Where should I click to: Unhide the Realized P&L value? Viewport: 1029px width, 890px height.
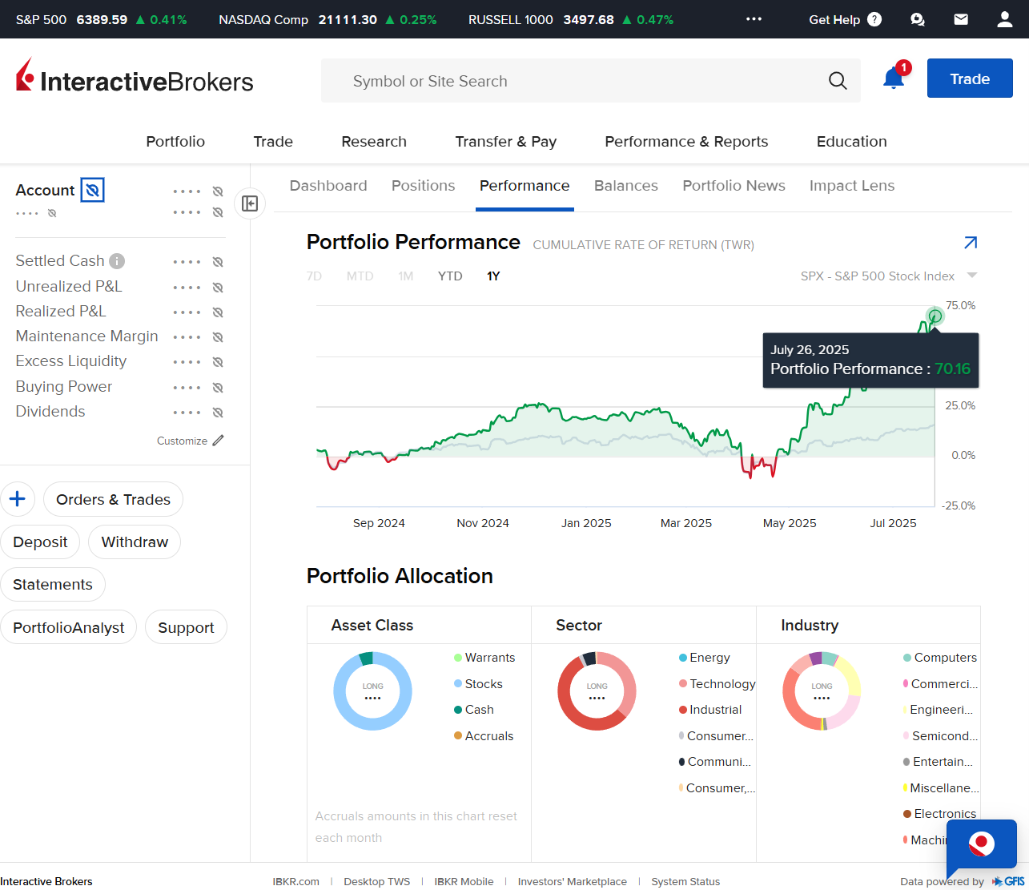218,312
